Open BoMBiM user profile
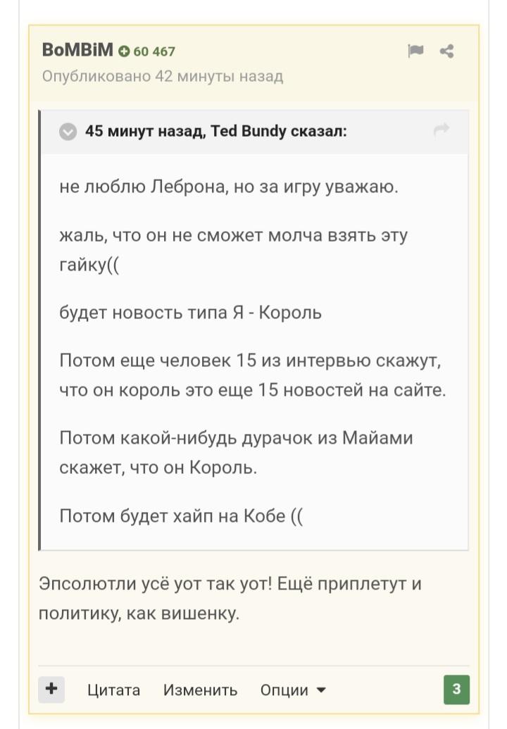The image size is (507, 729). coord(77,49)
